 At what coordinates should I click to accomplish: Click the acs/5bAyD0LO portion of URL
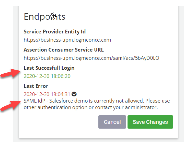pyautogui.click(x=142, y=58)
